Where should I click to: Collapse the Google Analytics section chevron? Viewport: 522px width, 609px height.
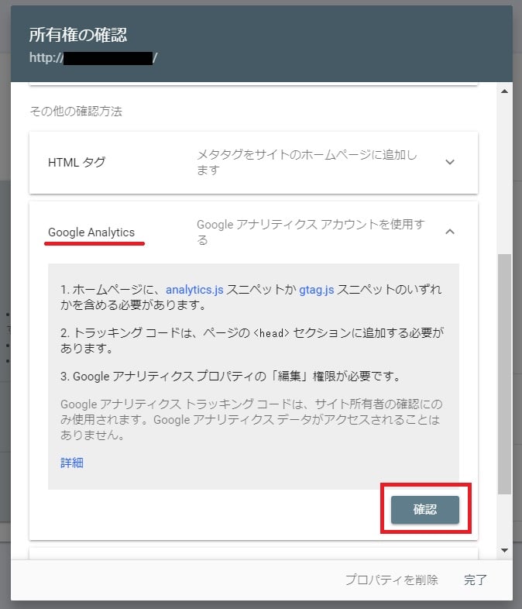click(450, 232)
